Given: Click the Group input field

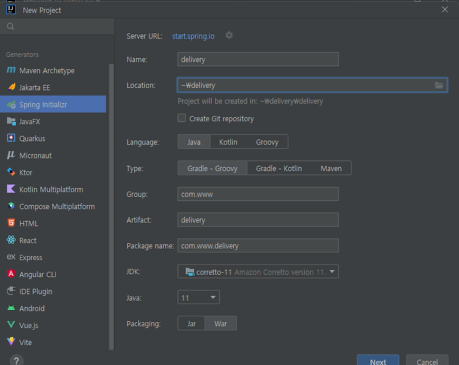Looking at the screenshot, I should 258,194.
